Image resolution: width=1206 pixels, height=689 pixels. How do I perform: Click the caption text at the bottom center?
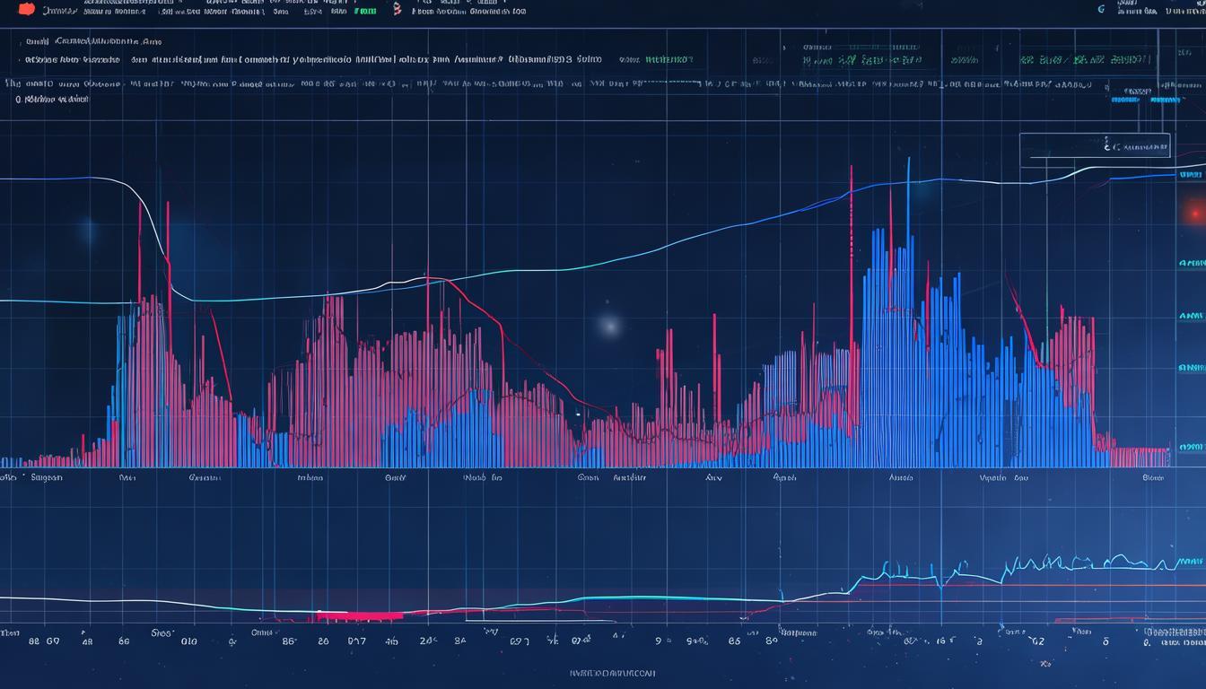(x=612, y=672)
